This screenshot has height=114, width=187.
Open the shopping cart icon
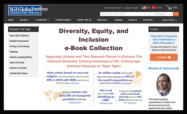pyautogui.click(x=169, y=8)
